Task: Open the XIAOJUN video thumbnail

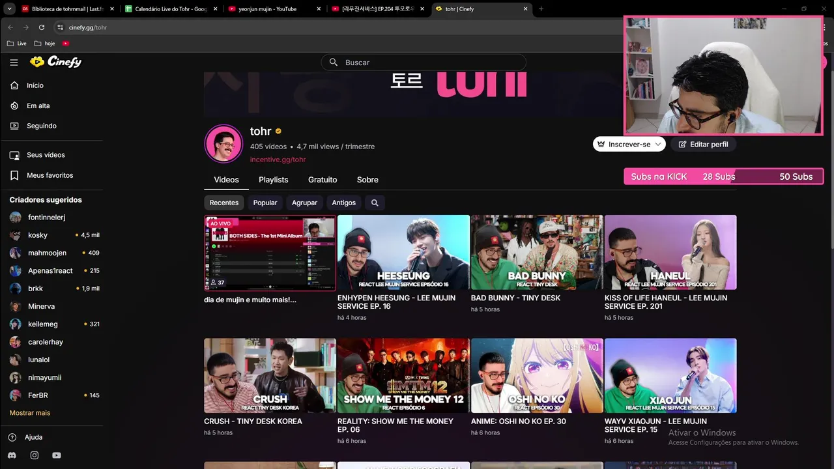Action: coord(670,375)
